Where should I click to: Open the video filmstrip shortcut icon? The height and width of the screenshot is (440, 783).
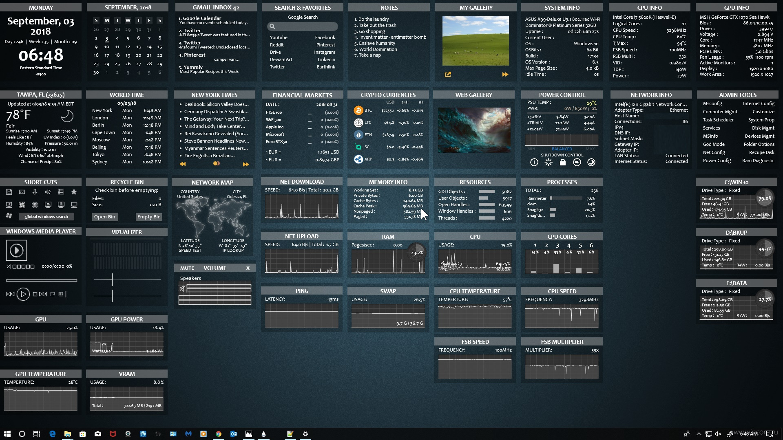61,192
